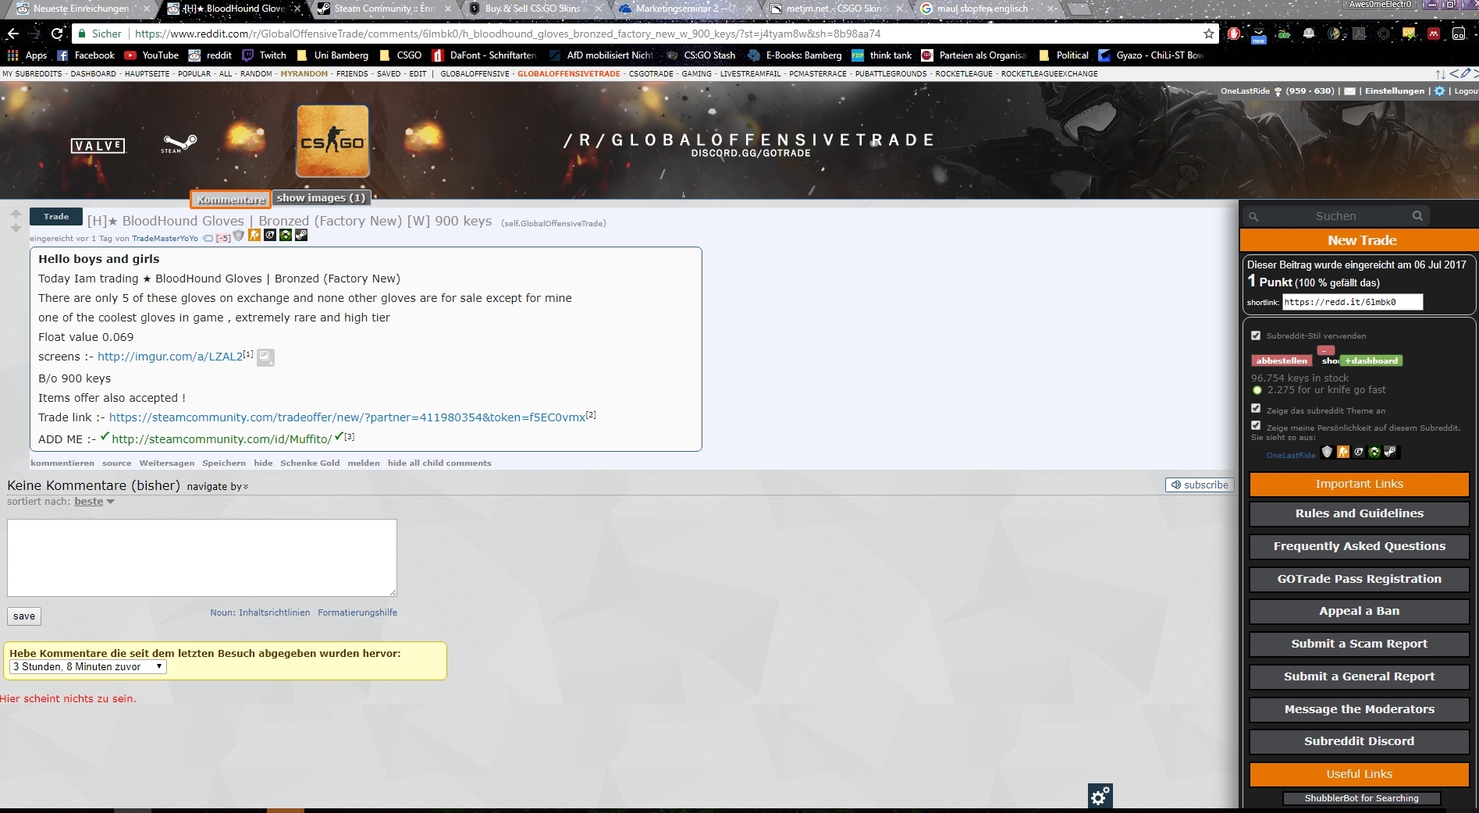Open the steamcommunity Muffito profile link
Image resolution: width=1479 pixels, height=813 pixels.
click(222, 439)
